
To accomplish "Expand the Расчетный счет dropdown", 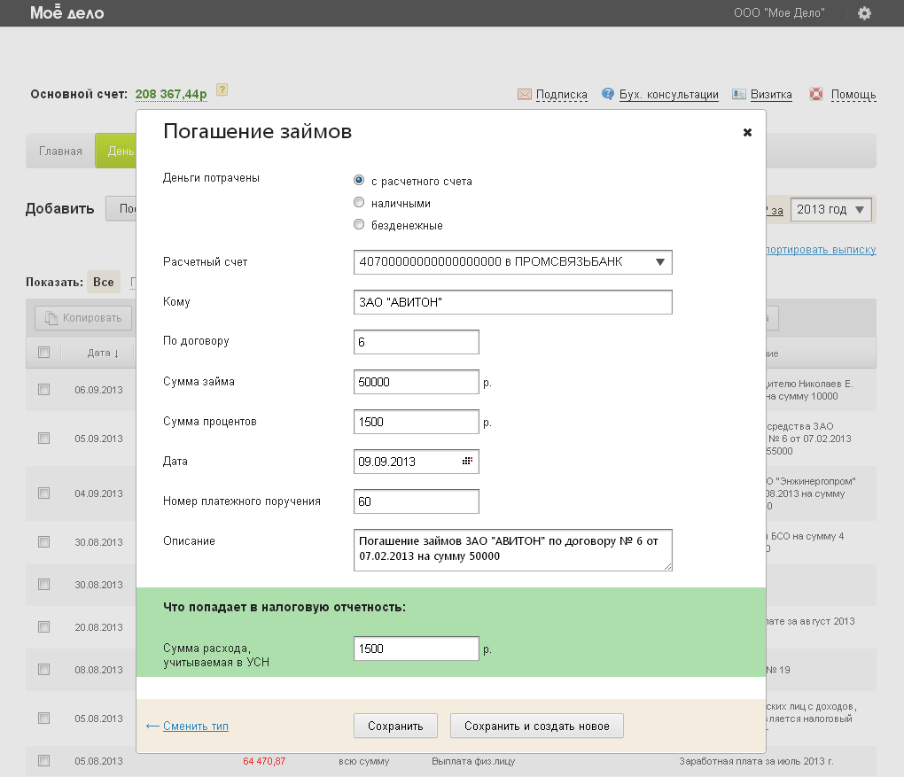I will (x=659, y=262).
